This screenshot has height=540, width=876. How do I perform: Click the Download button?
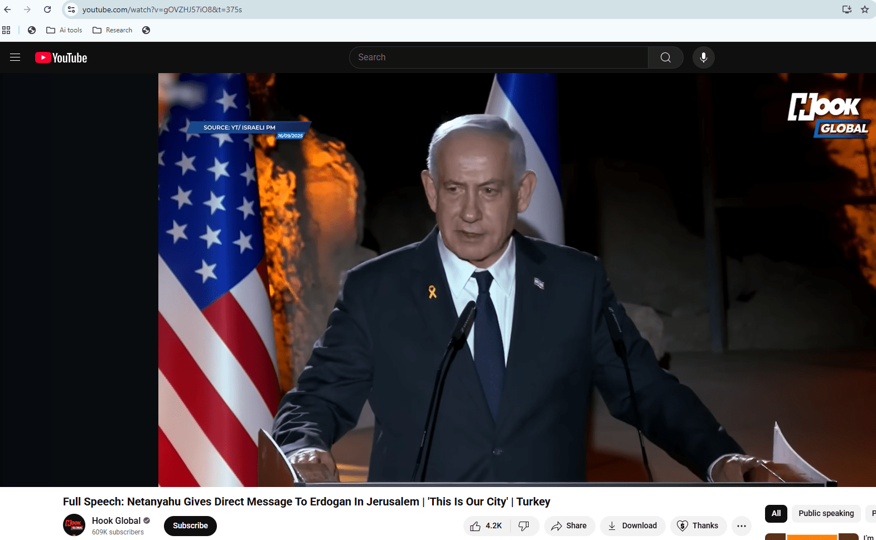point(632,525)
